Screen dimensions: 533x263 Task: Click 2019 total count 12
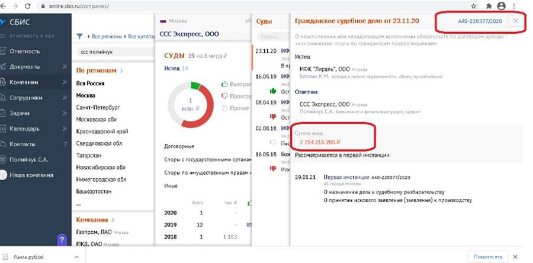tap(200, 225)
